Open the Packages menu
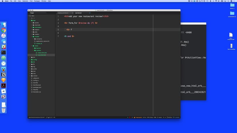Screen dimensions: 237x133 point(37,1)
